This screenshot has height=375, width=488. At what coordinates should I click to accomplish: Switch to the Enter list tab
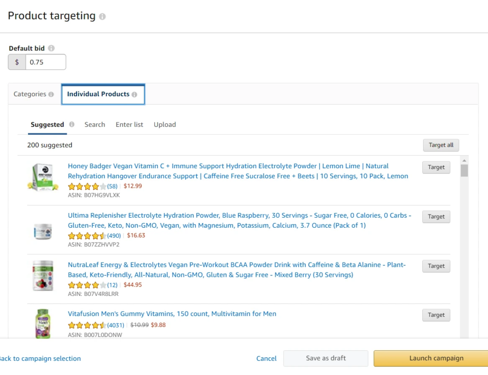[x=129, y=124]
